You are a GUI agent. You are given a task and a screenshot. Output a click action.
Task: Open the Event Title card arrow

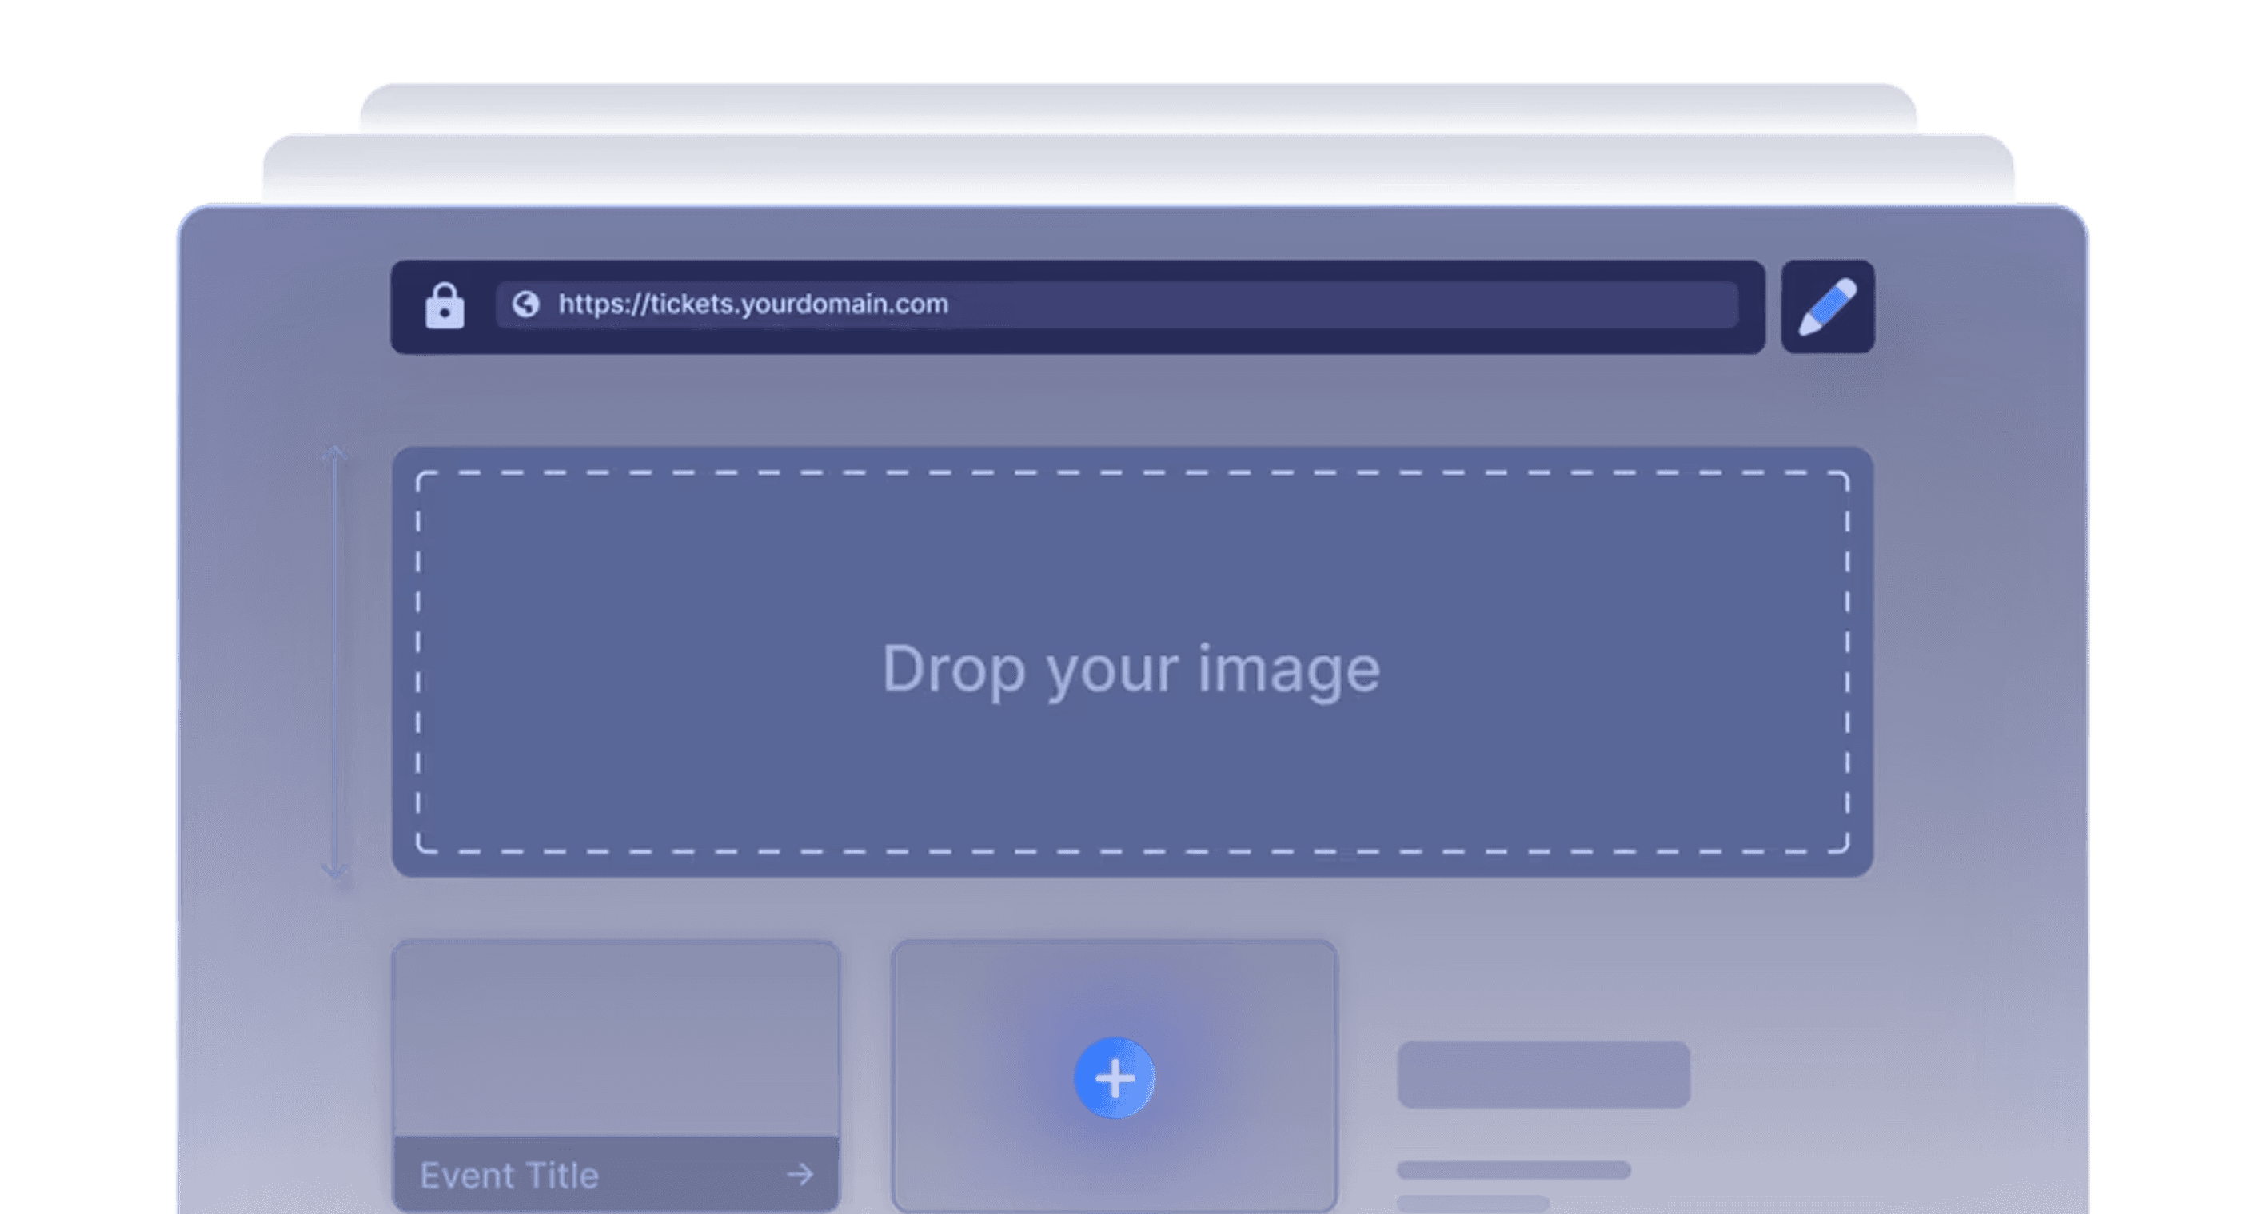tap(800, 1173)
